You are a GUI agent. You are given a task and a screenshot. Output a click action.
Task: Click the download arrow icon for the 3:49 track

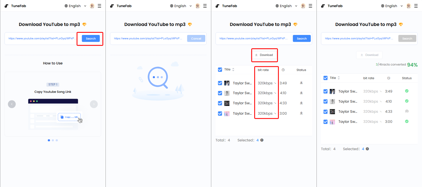coord(301,83)
